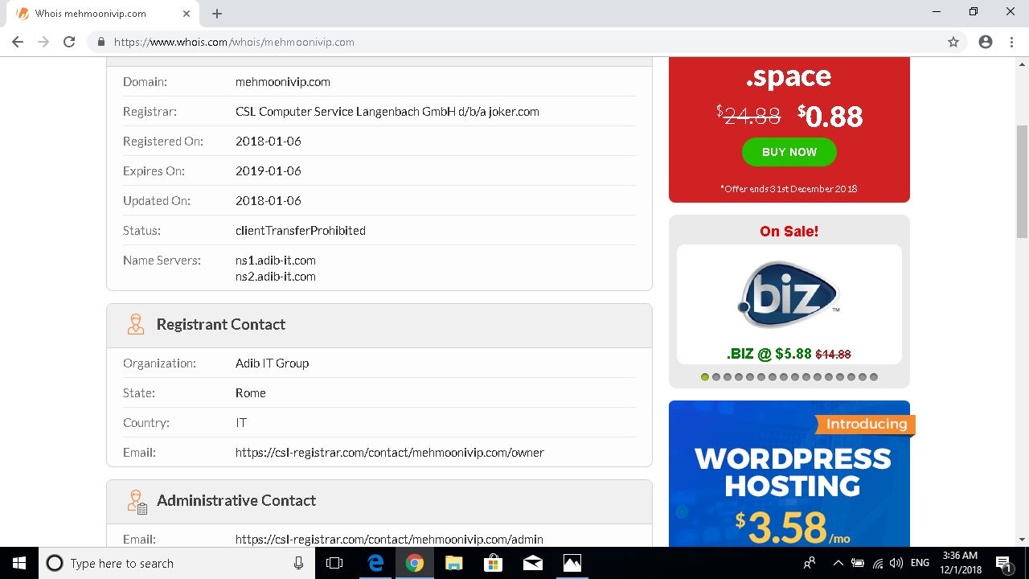Open the registrant owner contact link
This screenshot has width=1029, height=579.
click(x=389, y=453)
